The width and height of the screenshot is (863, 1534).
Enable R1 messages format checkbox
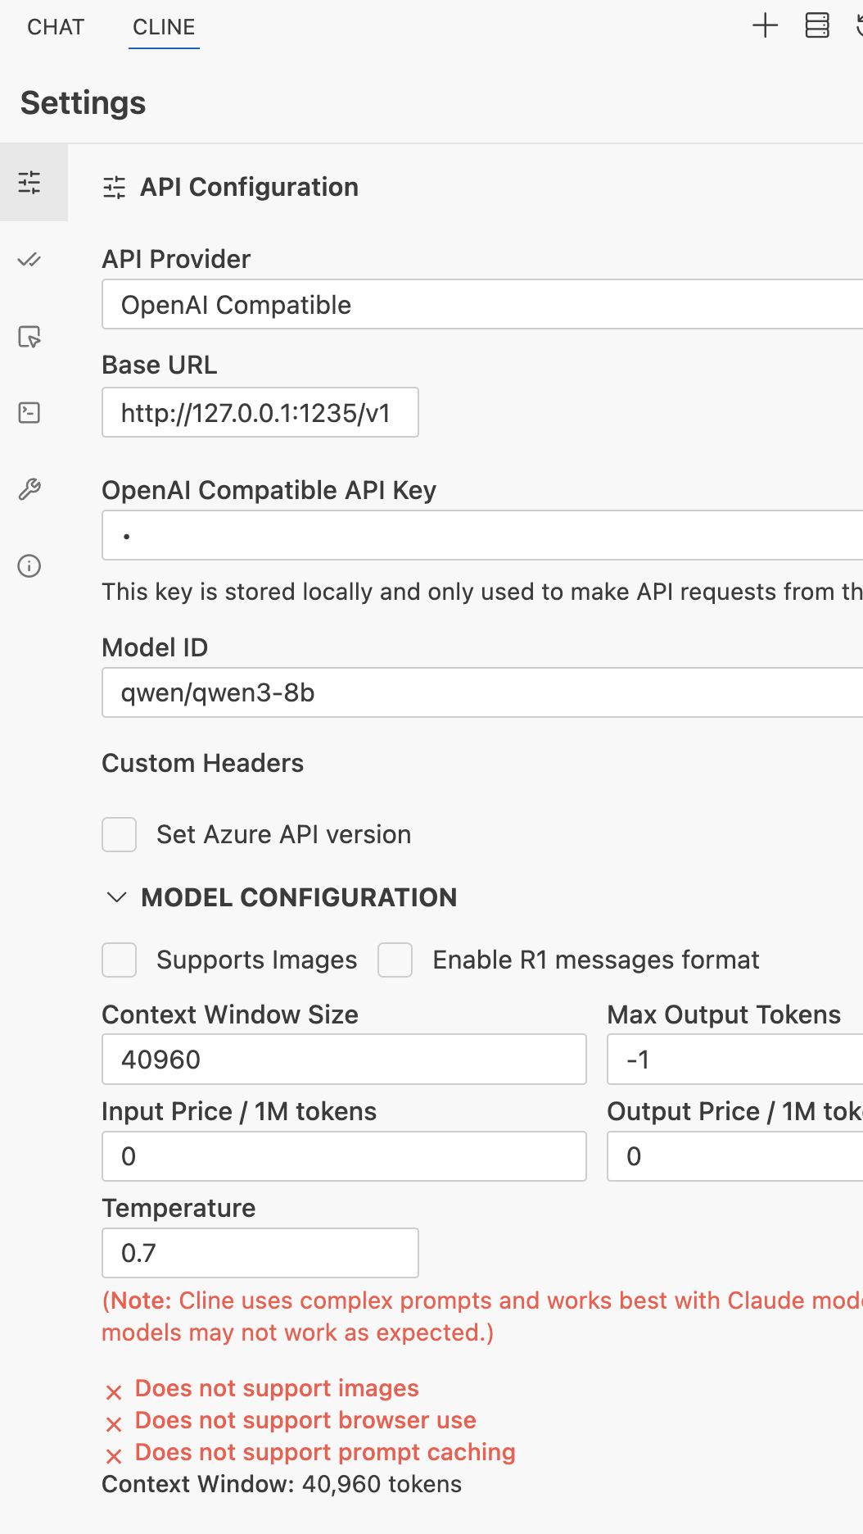point(395,960)
